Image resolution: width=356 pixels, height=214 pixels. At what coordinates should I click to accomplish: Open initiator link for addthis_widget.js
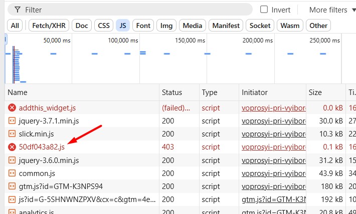click(274, 108)
